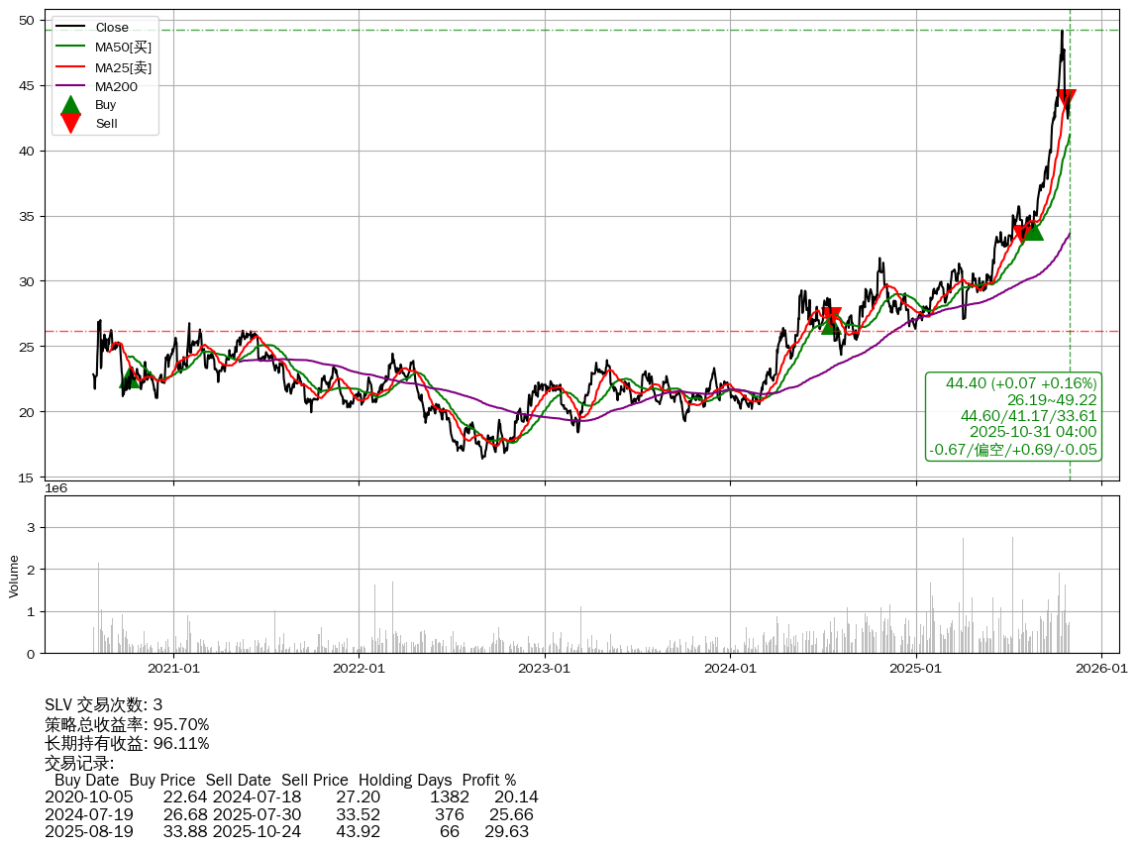Click the Profit % column header

click(x=488, y=781)
